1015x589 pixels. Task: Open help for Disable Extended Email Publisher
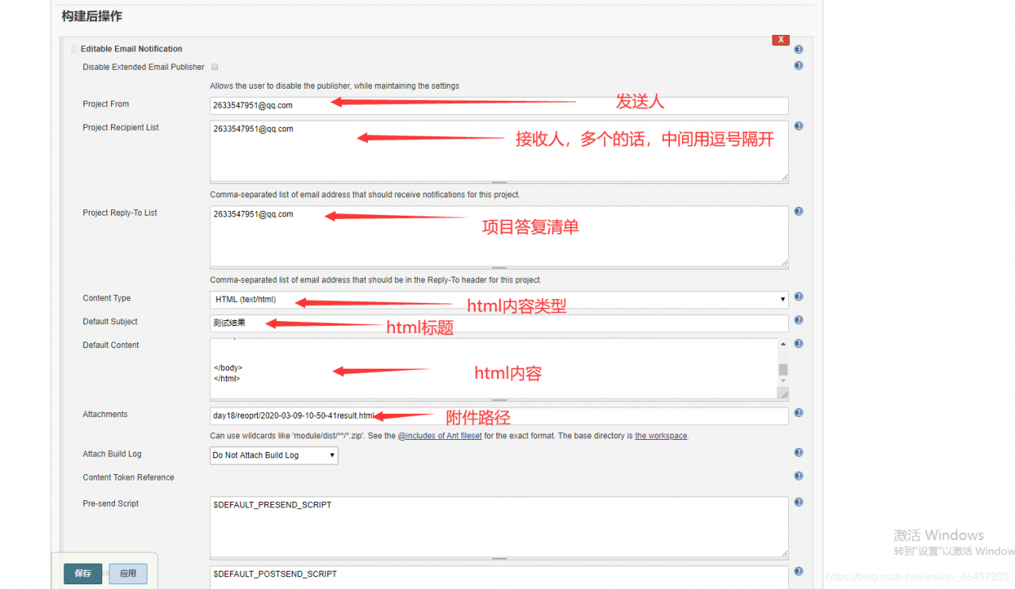(799, 66)
